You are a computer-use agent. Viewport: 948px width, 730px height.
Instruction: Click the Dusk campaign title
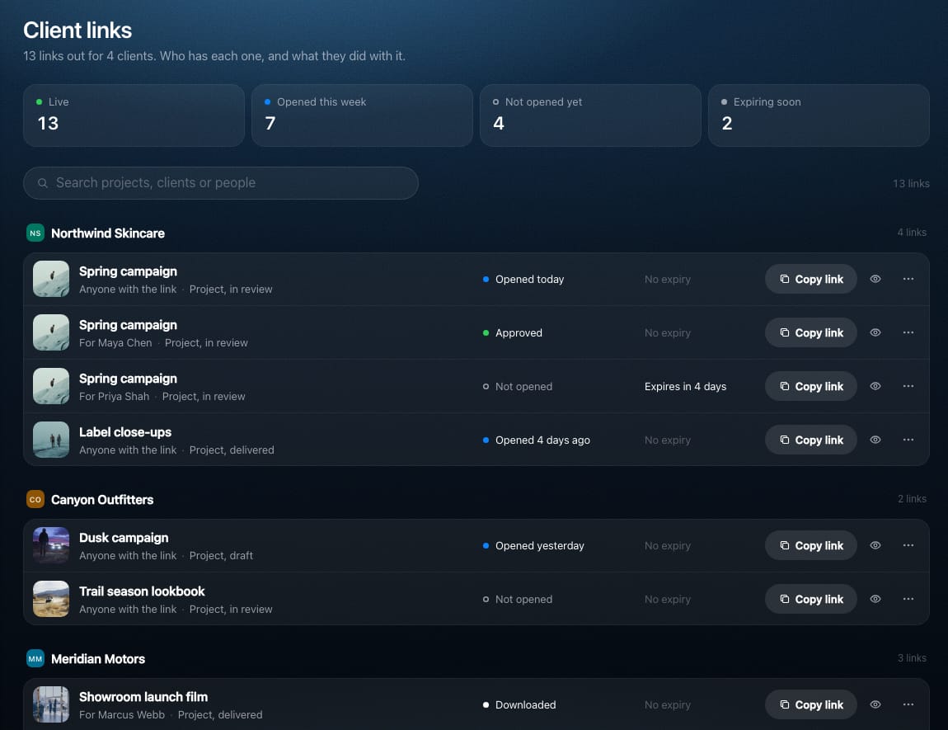[124, 538]
